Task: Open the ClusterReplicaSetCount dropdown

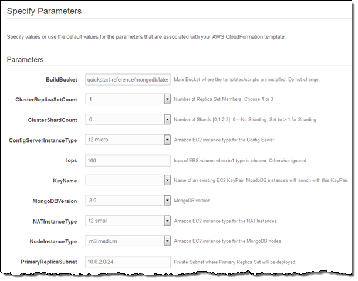Action: tap(127, 100)
